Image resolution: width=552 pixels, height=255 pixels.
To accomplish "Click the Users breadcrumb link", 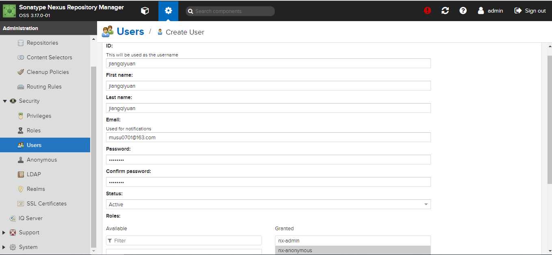I will click(x=130, y=32).
